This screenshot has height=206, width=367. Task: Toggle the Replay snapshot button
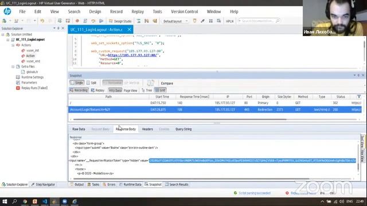coord(97,90)
